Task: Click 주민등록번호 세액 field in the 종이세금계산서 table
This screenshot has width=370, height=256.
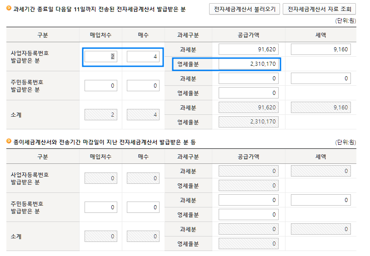Action: coord(320,200)
